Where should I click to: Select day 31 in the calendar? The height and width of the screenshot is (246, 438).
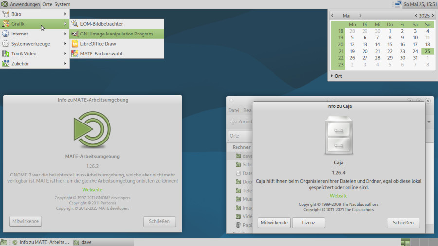click(x=415, y=58)
